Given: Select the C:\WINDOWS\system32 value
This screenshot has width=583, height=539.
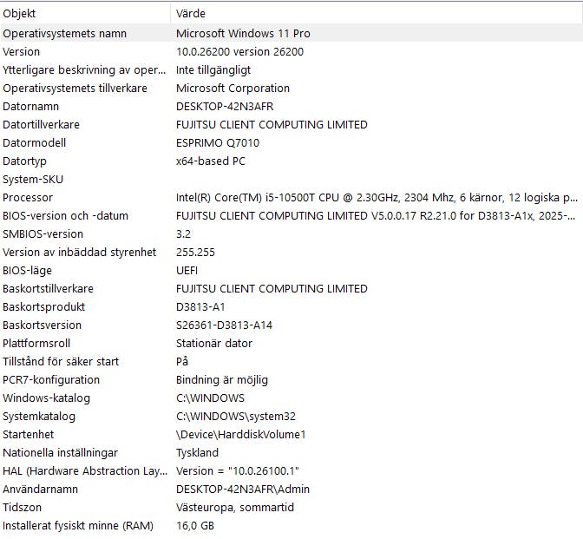Looking at the screenshot, I should pos(236,417).
